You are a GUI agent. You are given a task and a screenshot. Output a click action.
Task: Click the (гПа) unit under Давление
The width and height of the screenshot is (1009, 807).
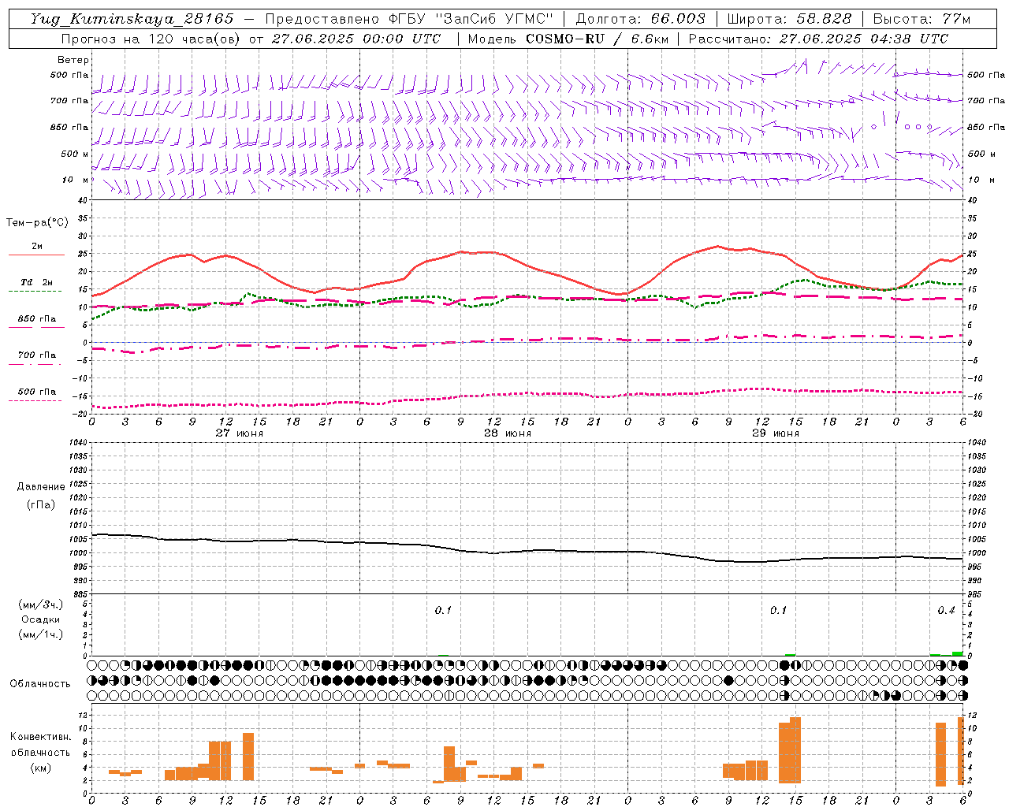pos(41,504)
